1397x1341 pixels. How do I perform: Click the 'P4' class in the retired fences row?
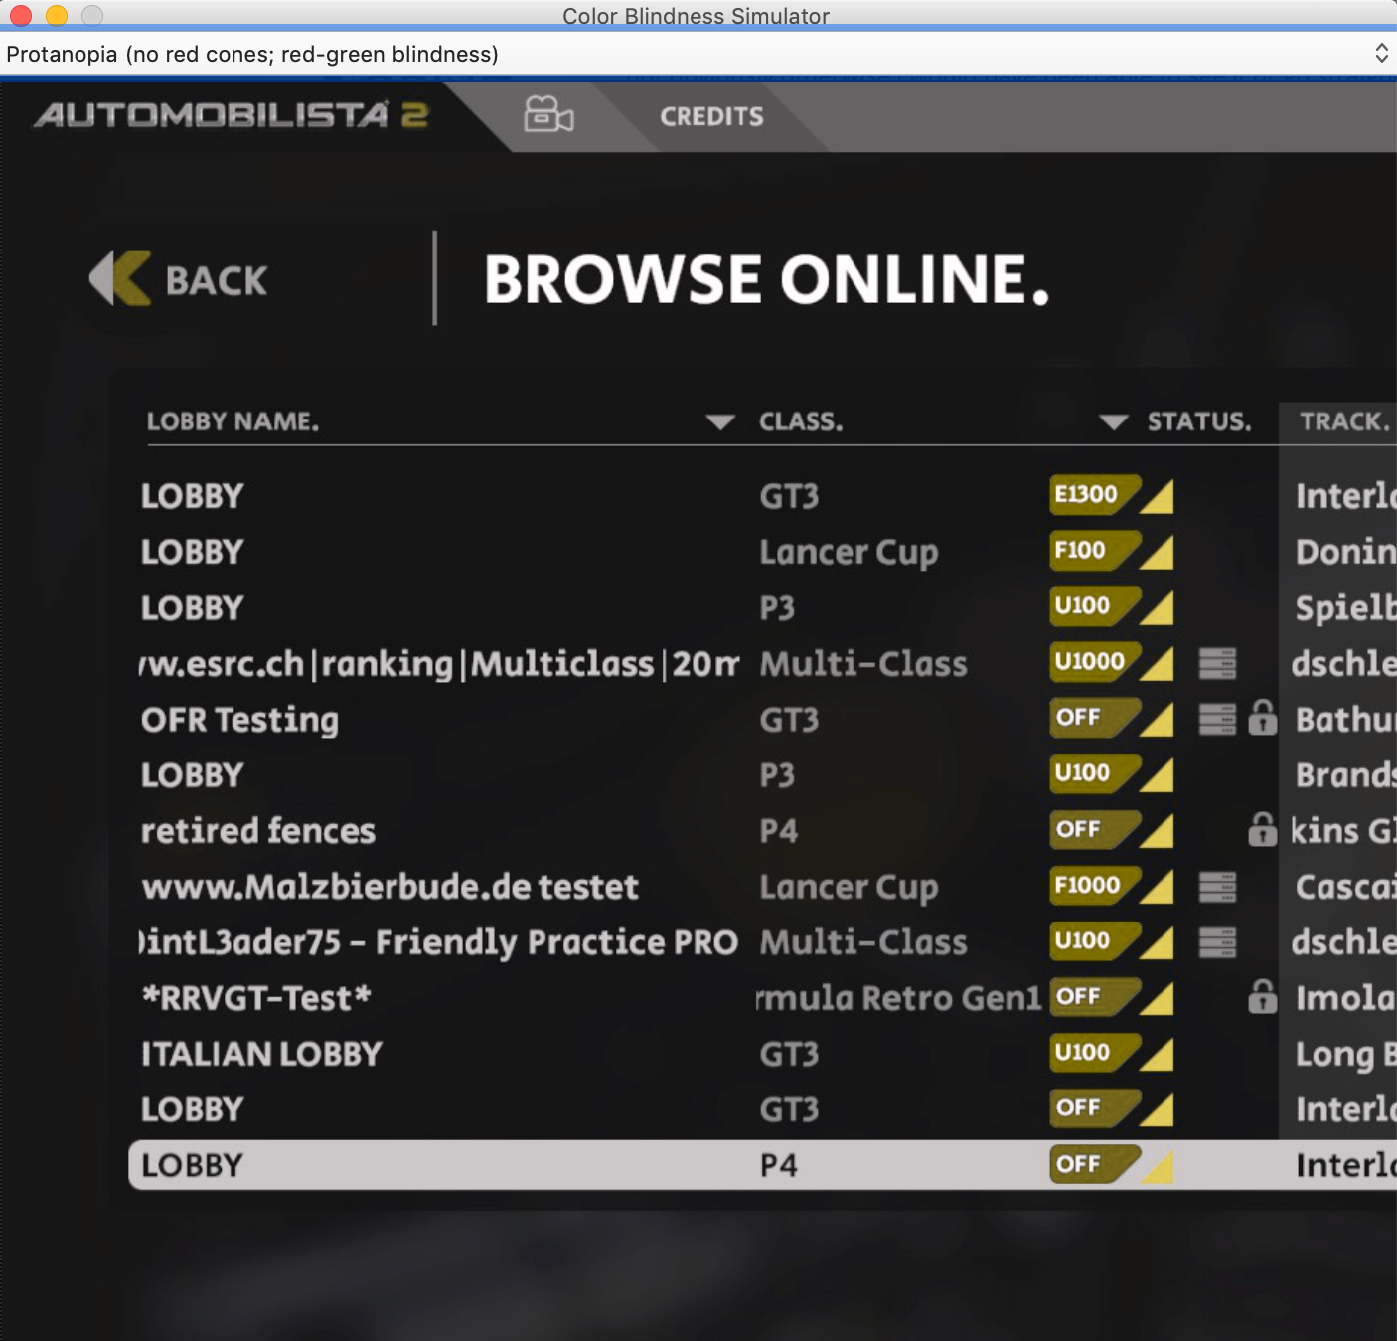tap(779, 830)
